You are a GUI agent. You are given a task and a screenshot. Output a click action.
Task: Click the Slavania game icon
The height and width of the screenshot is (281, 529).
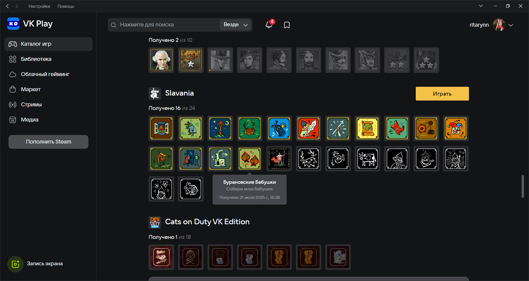point(155,93)
